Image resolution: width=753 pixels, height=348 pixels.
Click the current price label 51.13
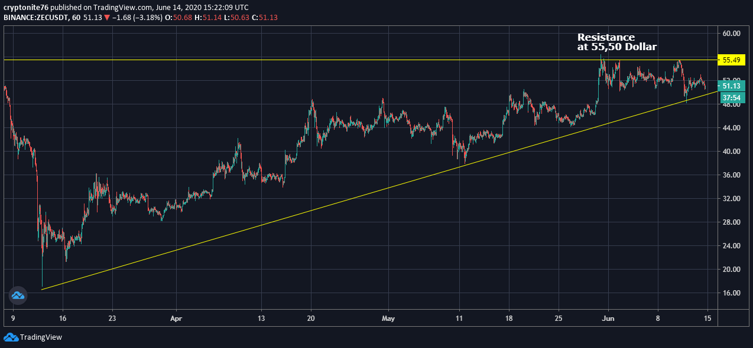coord(732,86)
